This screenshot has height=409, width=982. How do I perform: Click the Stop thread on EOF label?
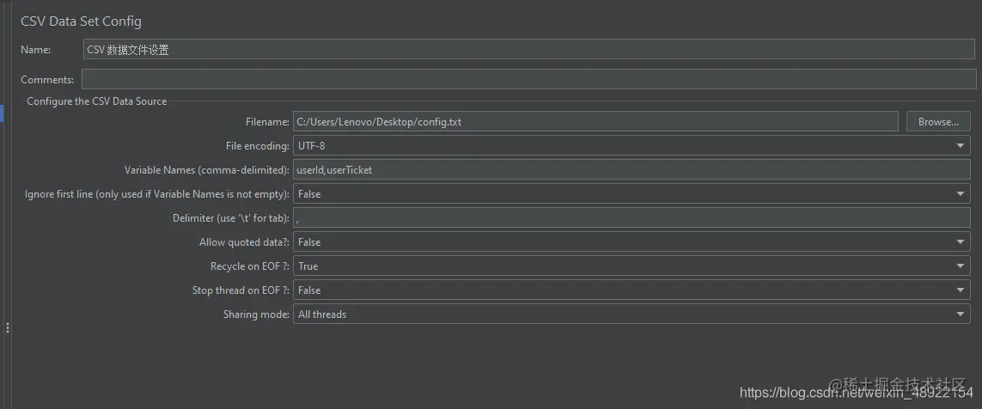click(241, 290)
